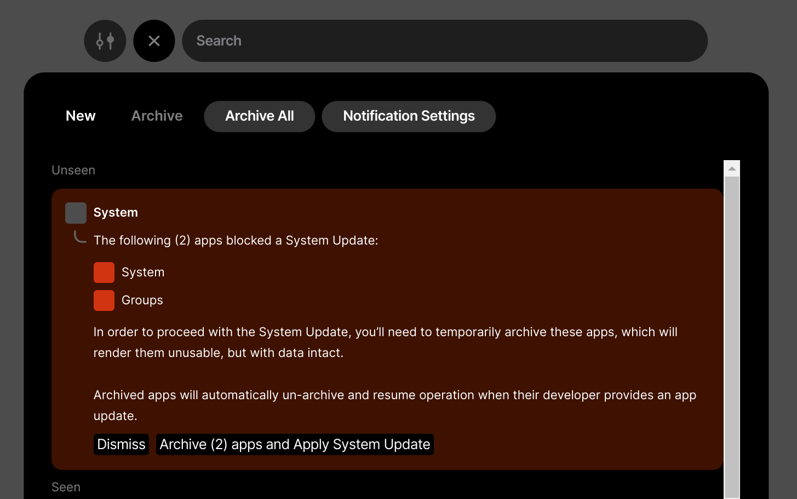Click inside the Search input field
This screenshot has width=797, height=499.
445,41
